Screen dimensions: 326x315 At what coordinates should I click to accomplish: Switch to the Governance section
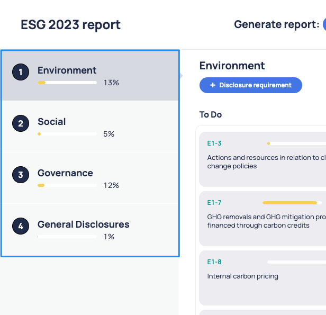click(90, 178)
